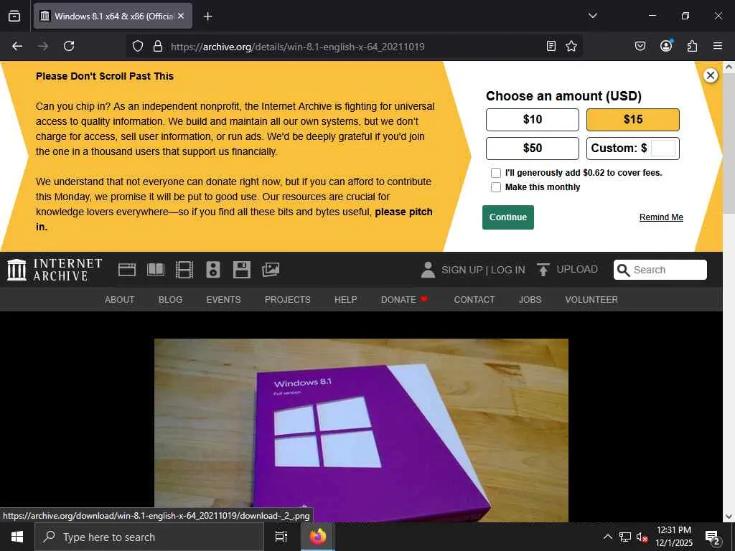Click the green Continue button
This screenshot has width=735, height=551.
click(508, 217)
